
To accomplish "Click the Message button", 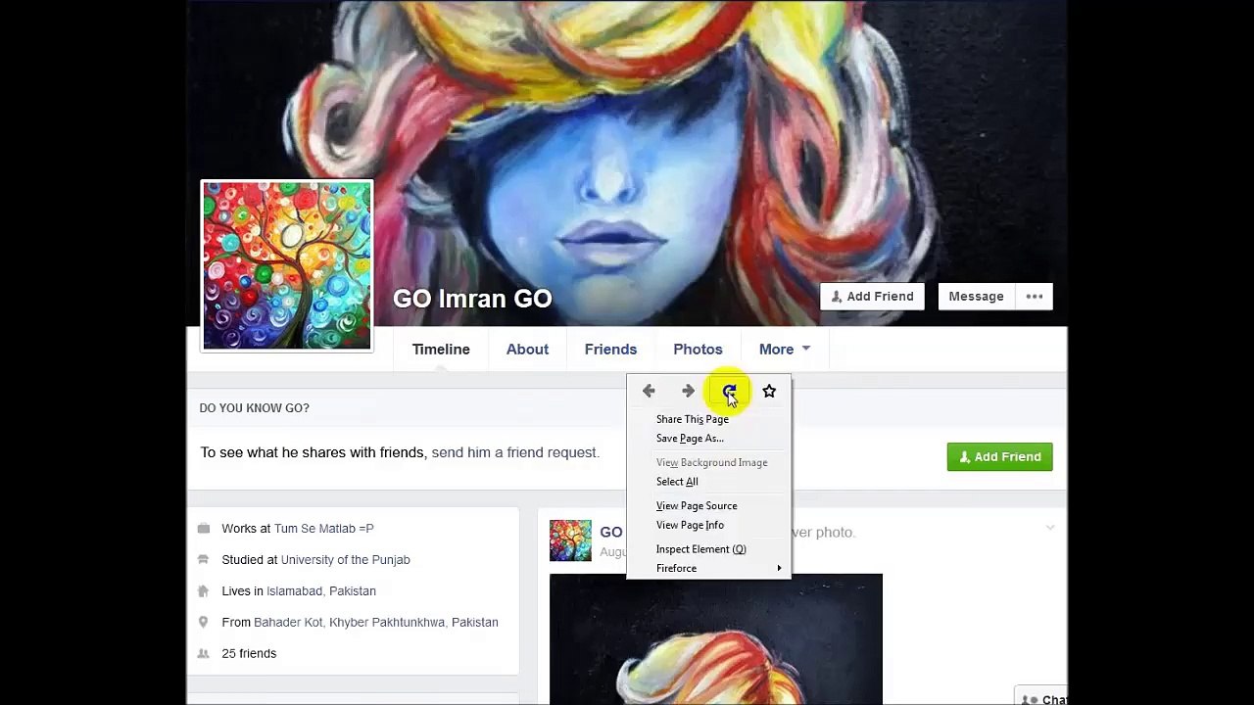I will (976, 297).
